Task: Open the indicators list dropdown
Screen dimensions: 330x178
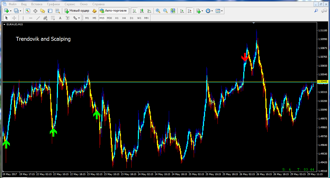Action: [x=202, y=11]
